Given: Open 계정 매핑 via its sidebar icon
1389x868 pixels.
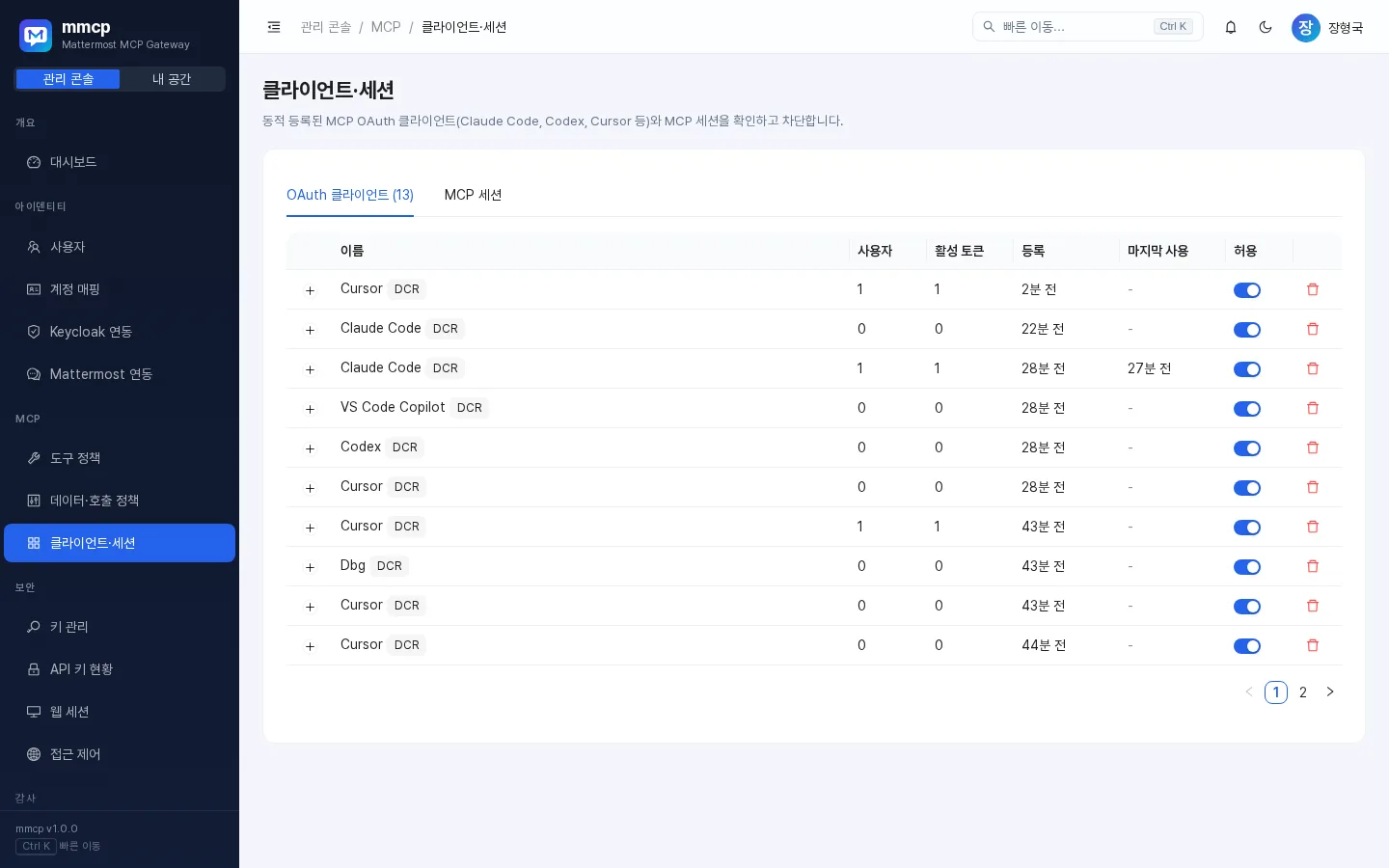Looking at the screenshot, I should 34,289.
